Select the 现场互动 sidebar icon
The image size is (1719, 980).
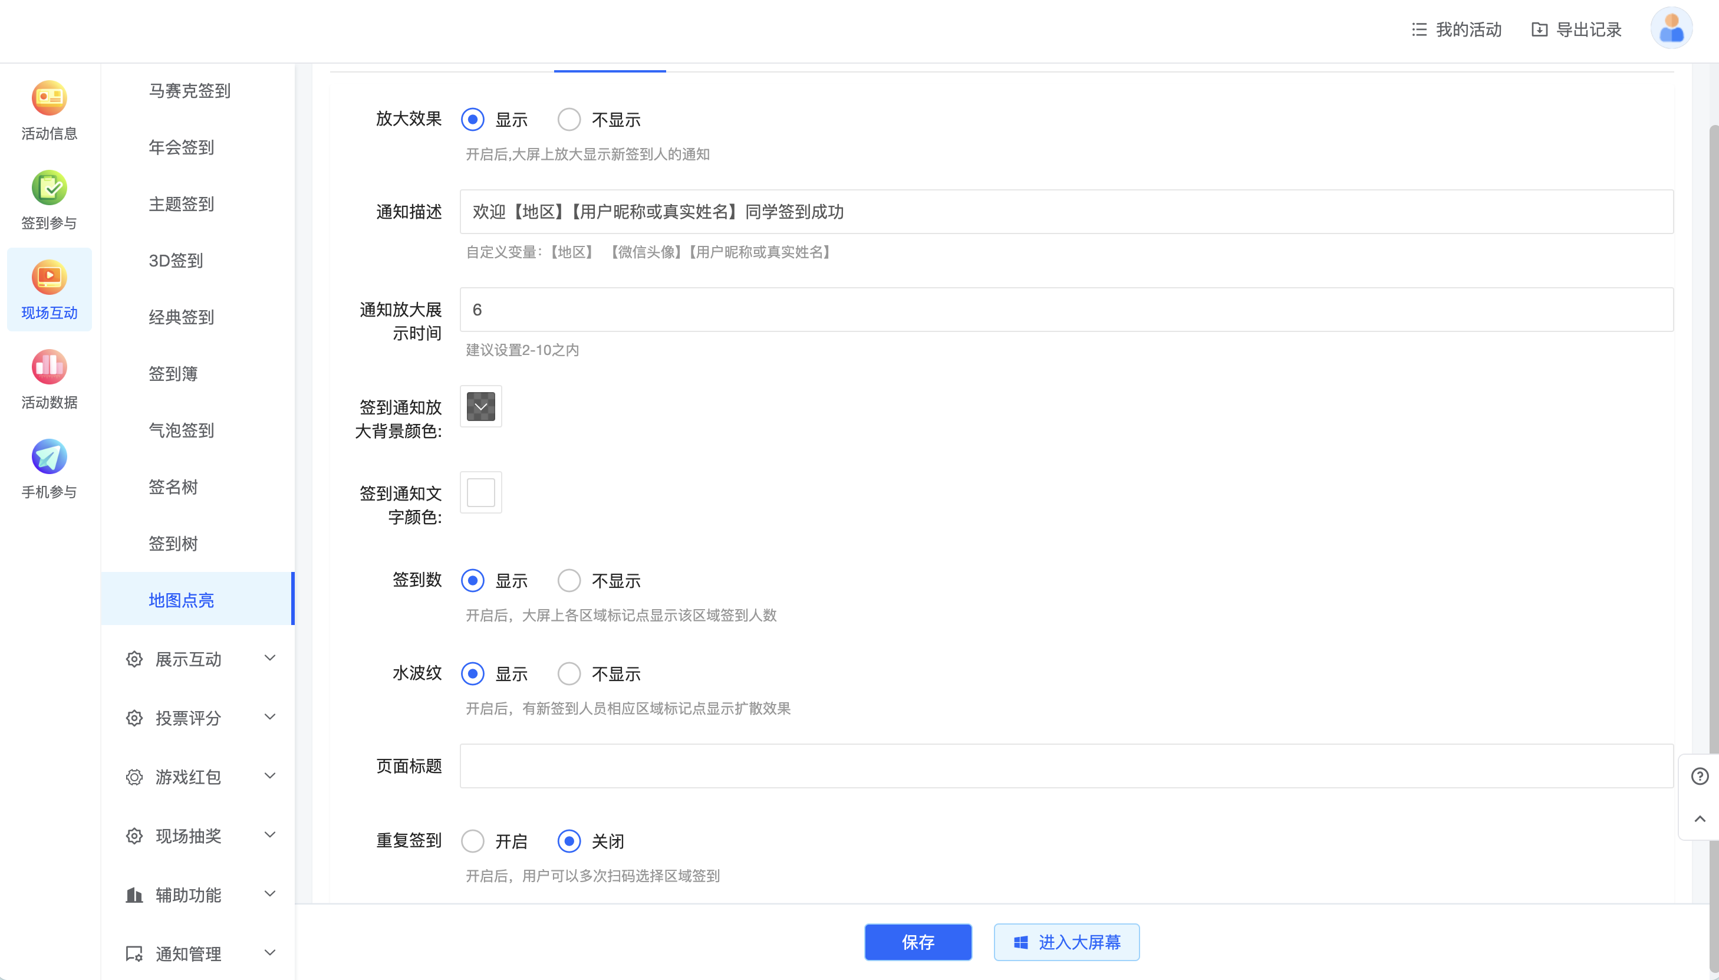49,277
